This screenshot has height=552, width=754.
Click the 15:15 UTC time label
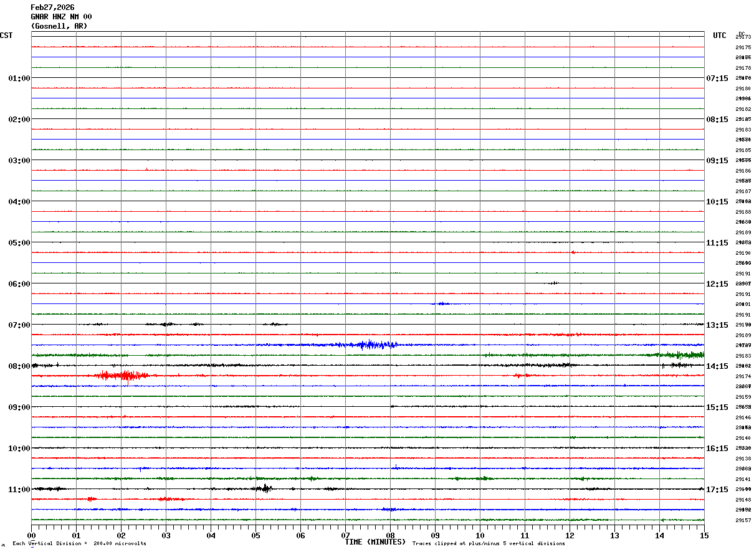[717, 407]
